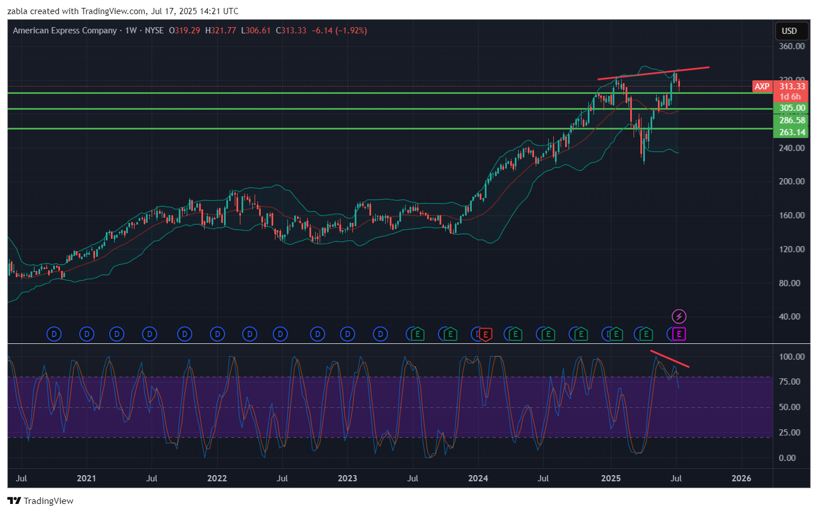Click the dividend marker at October 2020

point(54,334)
